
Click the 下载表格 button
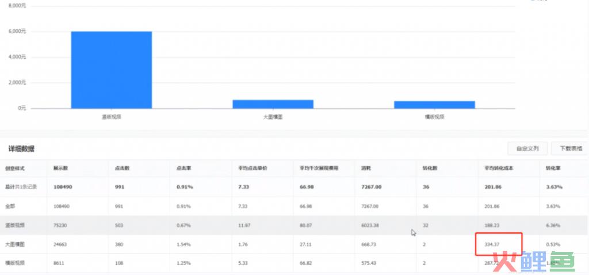pos(571,148)
